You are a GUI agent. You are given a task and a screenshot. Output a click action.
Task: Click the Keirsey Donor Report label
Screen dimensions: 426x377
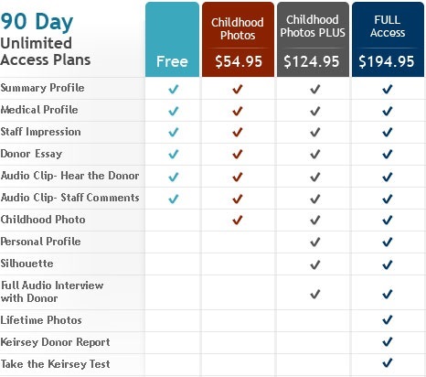[x=55, y=342]
